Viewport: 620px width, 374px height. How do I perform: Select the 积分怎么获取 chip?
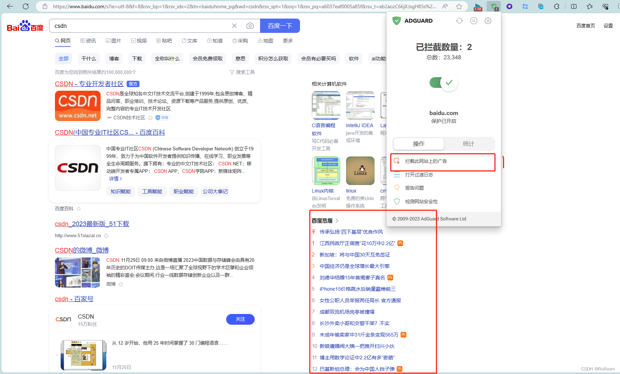tap(273, 59)
